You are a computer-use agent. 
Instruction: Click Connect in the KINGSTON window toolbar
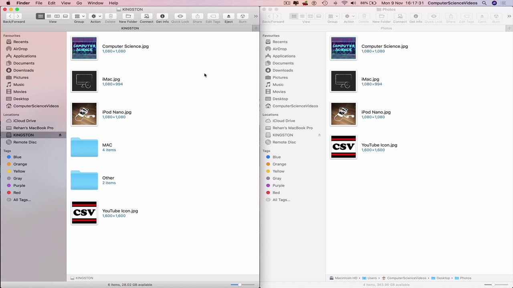coord(146,16)
